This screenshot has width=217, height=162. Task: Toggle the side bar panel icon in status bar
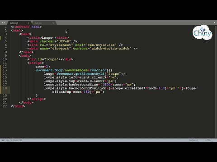tap(3, 140)
